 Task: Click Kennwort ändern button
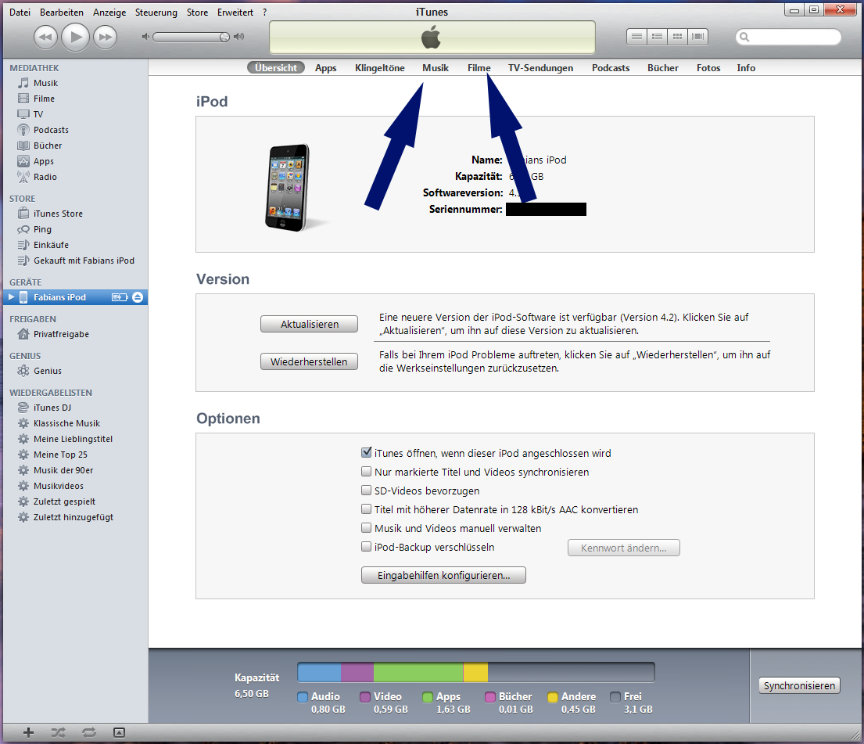[624, 548]
